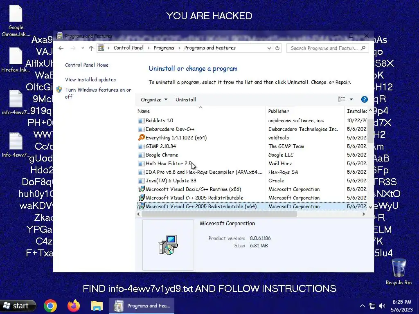Image resolution: width=419 pixels, height=314 pixels.
Task: Select the Firefox.lnk desktop file icon
Action: 16,56
